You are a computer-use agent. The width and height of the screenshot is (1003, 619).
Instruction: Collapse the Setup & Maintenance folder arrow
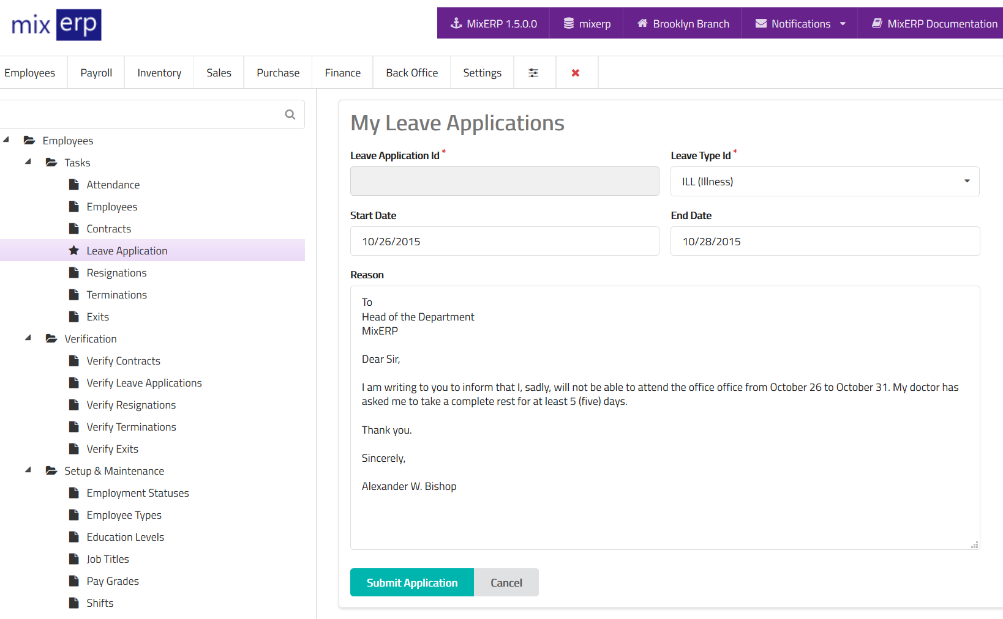tap(28, 470)
